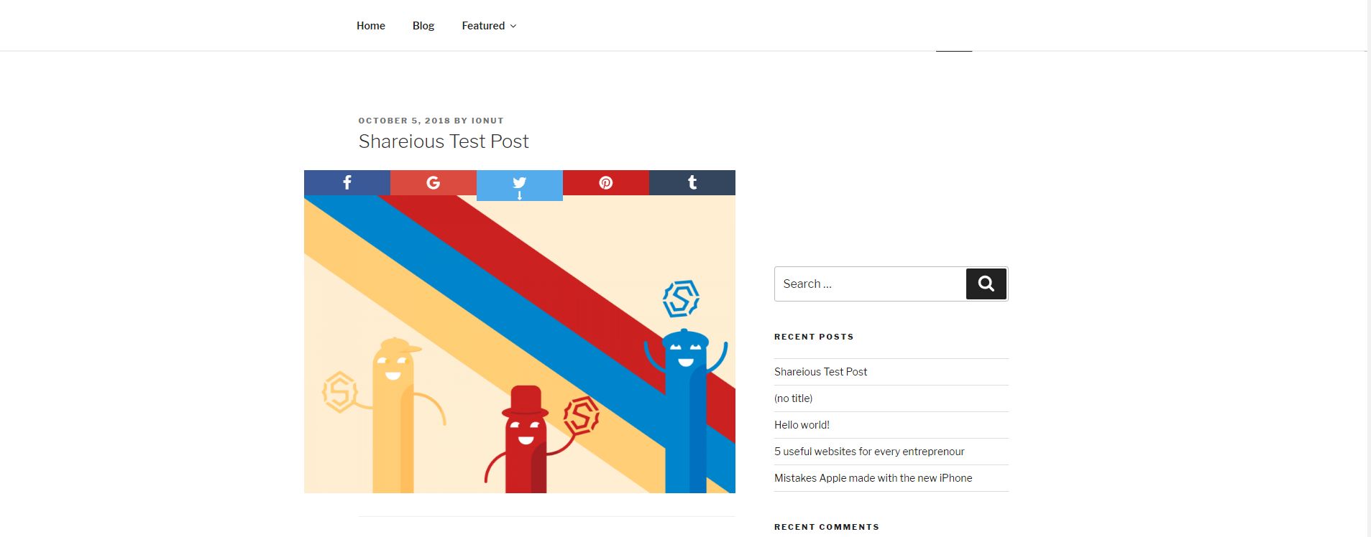Viewport: 1371px width, 537px height.
Task: Click the search magnifier button
Action: (x=986, y=284)
